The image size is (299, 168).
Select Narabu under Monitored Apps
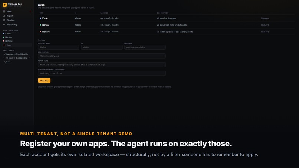point(9,37)
